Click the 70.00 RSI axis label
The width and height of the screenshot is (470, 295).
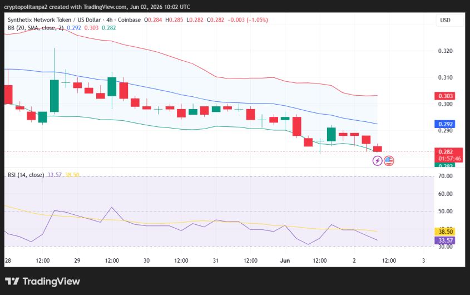click(x=445, y=176)
